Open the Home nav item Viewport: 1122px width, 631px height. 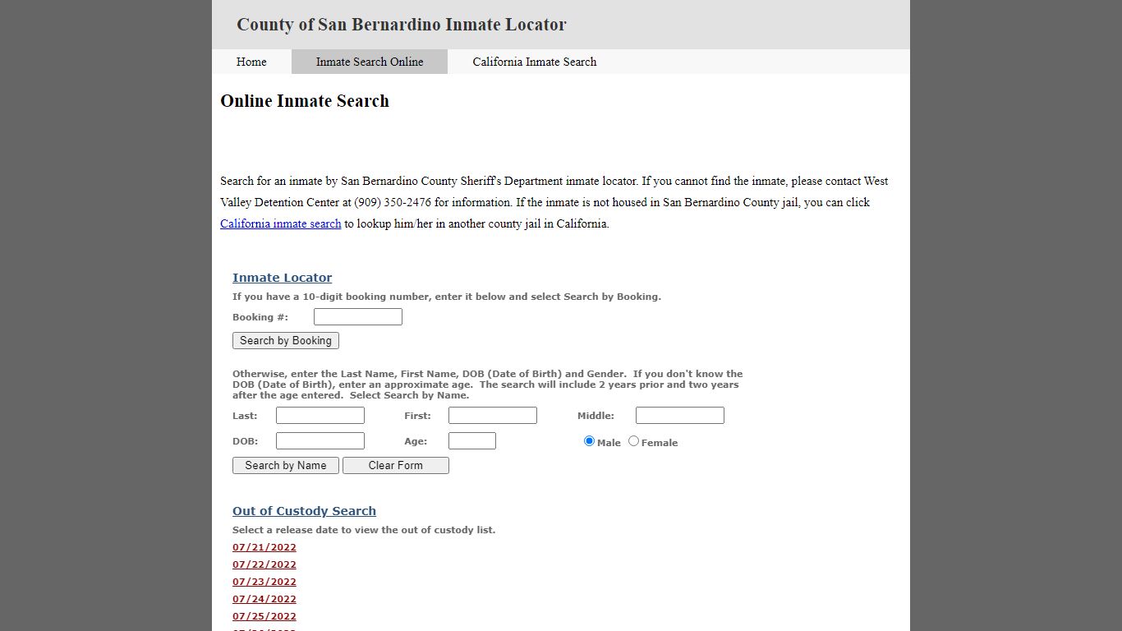(251, 62)
